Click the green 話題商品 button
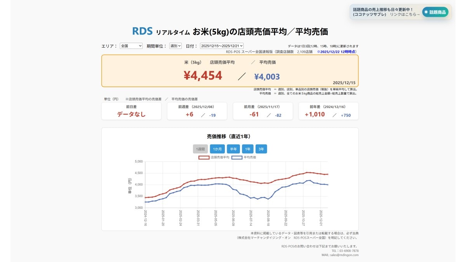The height and width of the screenshot is (262, 466). (435, 11)
